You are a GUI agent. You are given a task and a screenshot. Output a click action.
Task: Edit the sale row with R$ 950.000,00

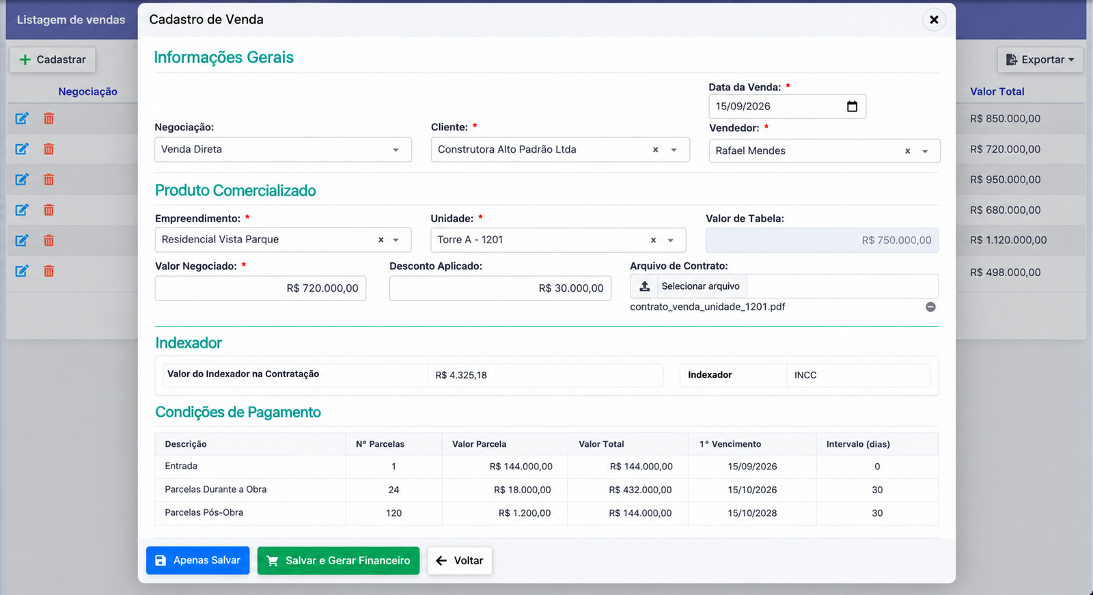22,180
